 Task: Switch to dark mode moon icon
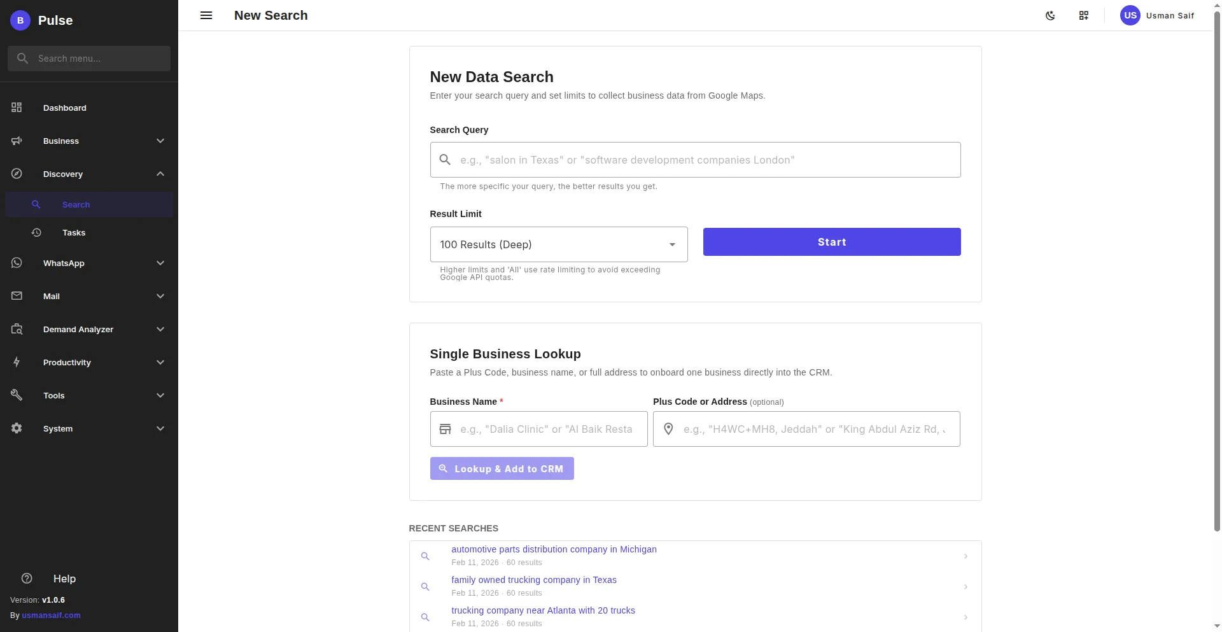pos(1051,15)
